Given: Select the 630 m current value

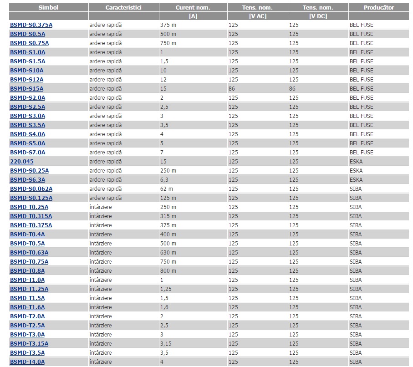Looking at the screenshot, I should (x=168, y=253).
